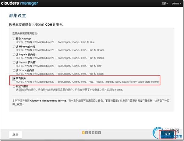Open the 支持 dropdown menu

click(x=165, y=3)
